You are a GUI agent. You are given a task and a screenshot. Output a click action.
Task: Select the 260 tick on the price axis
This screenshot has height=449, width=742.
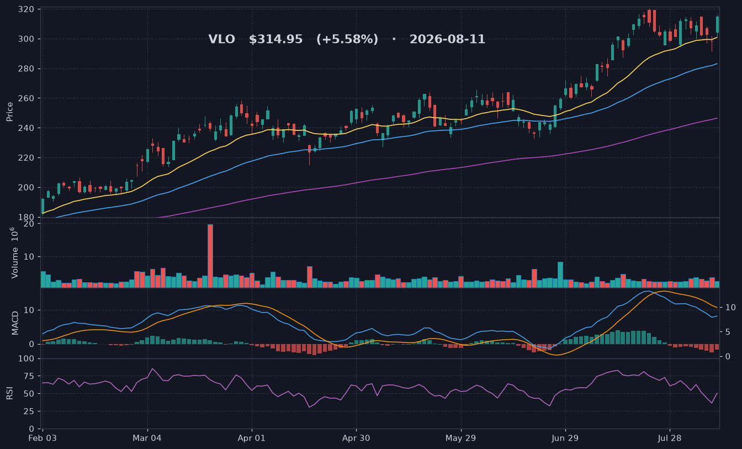coord(27,98)
